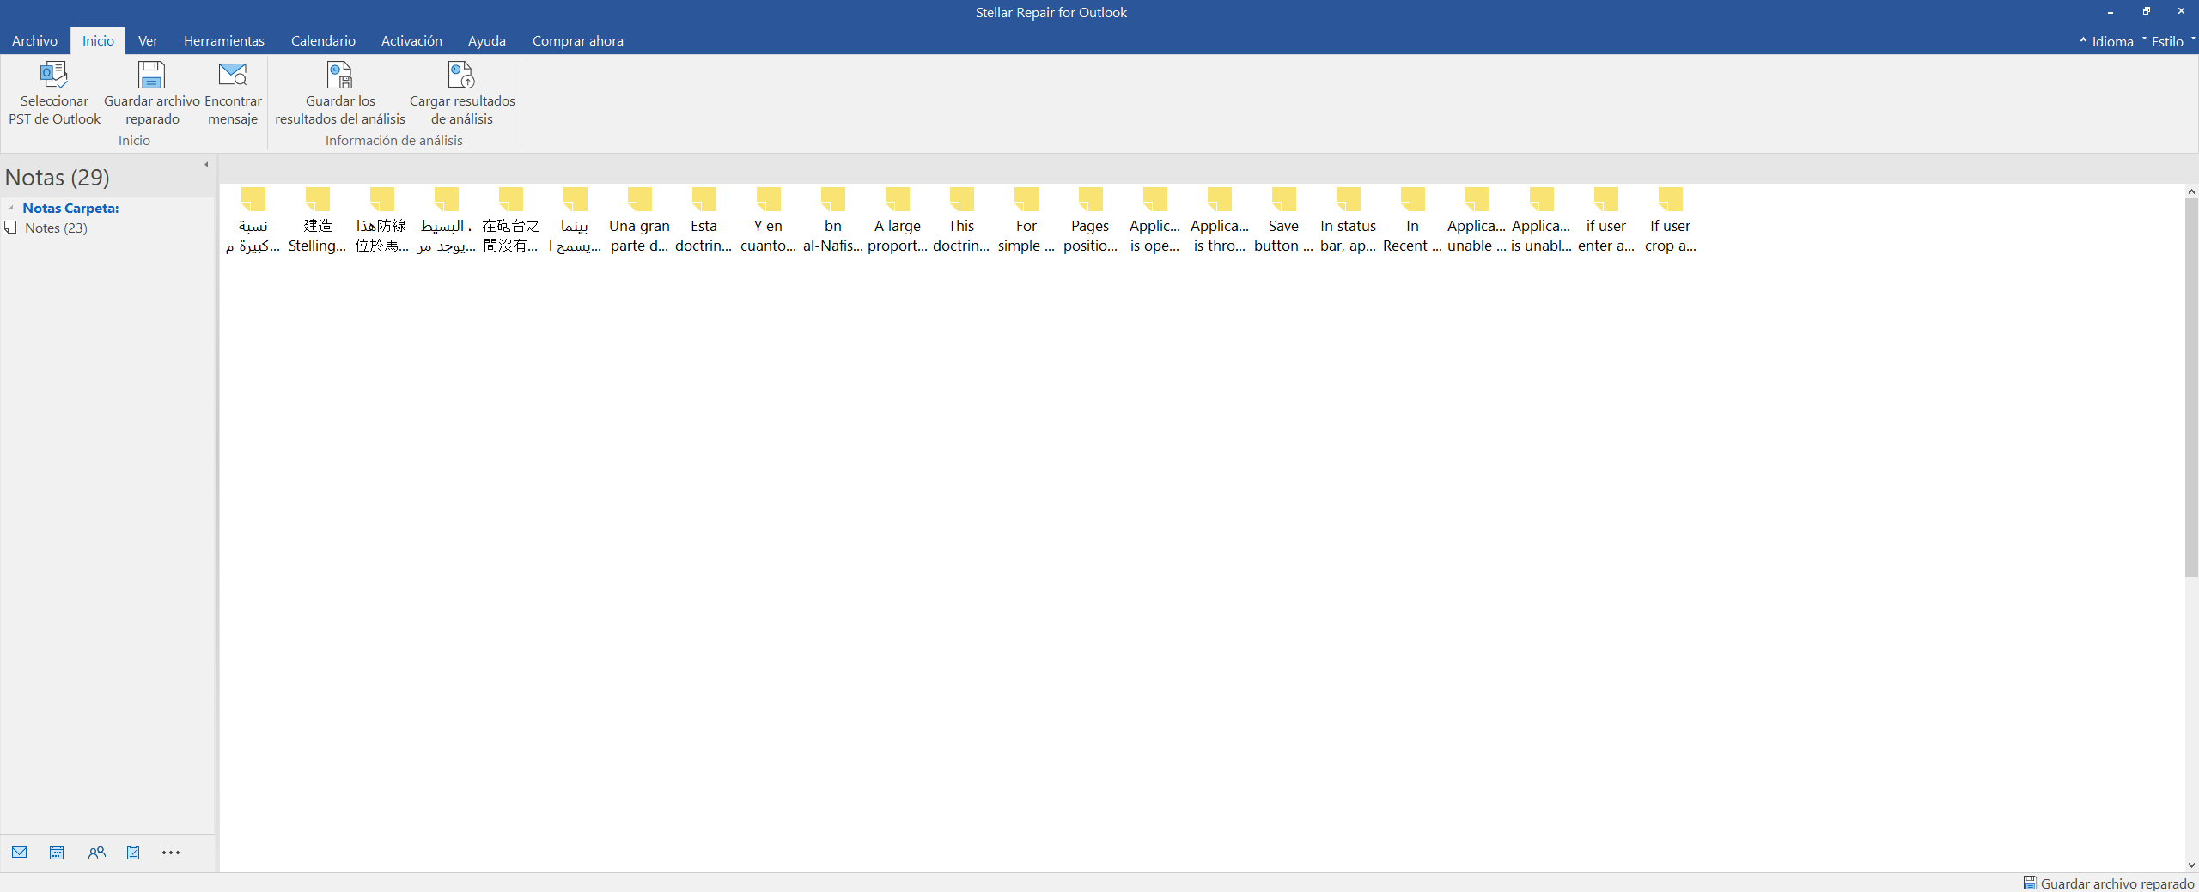
Task: Select the 'In Recent ...' note
Action: point(1412,221)
